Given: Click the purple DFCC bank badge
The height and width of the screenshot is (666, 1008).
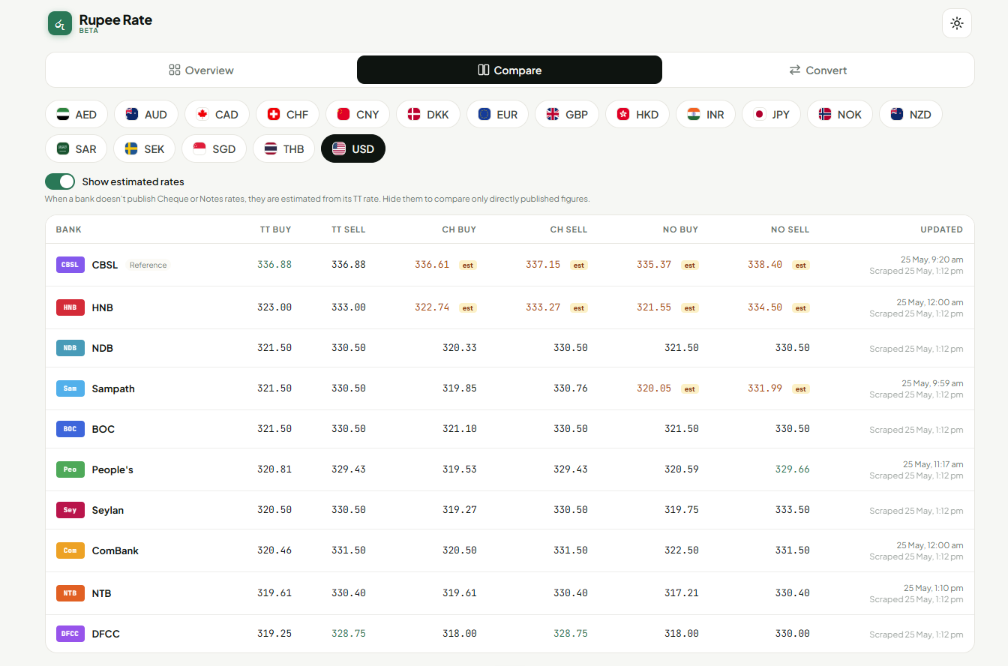Looking at the screenshot, I should pos(70,634).
